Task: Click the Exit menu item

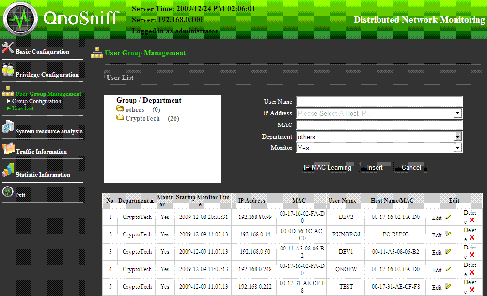Action: (x=20, y=195)
